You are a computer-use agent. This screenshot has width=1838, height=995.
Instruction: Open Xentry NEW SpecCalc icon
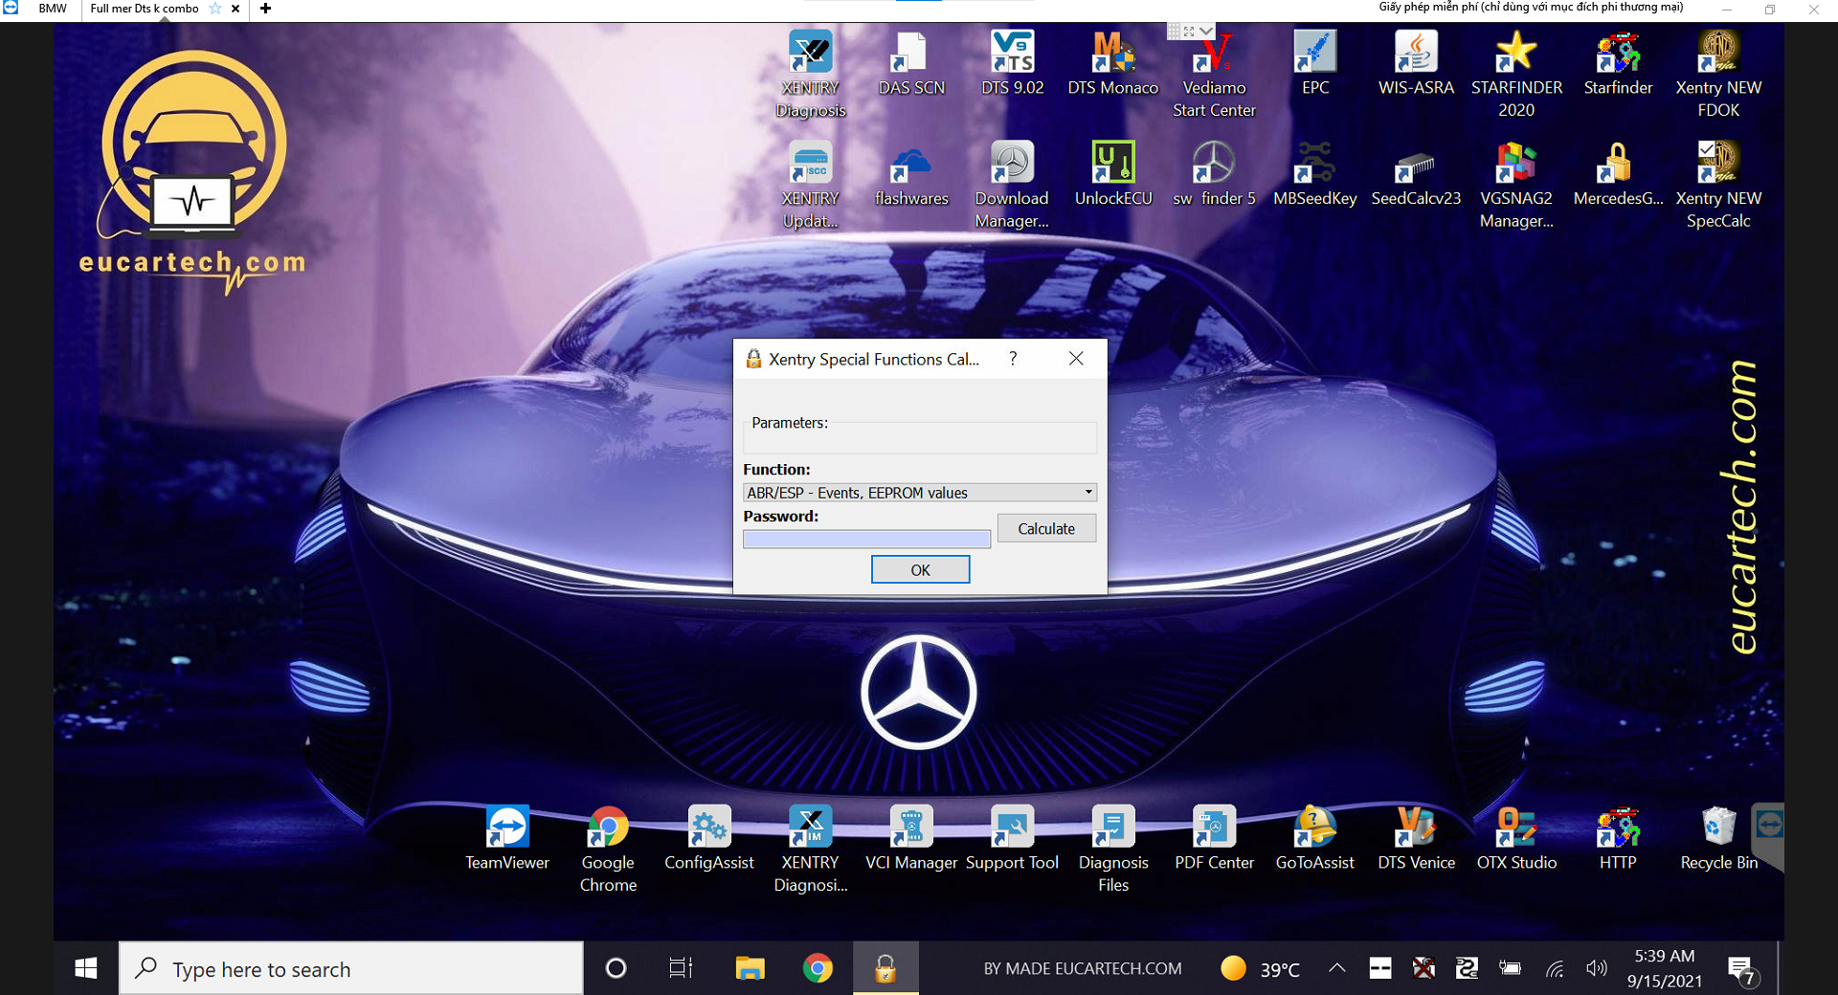pos(1718,185)
